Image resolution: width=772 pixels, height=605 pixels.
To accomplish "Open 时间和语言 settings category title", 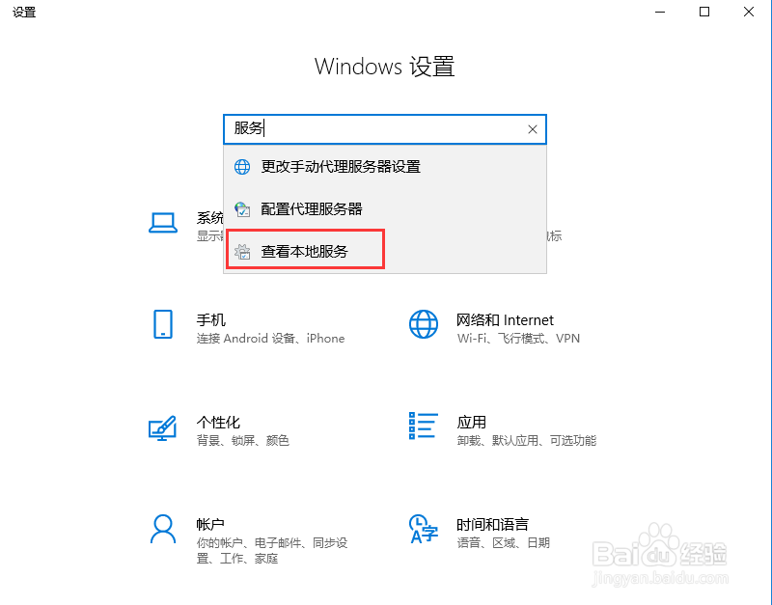I will coord(492,525).
